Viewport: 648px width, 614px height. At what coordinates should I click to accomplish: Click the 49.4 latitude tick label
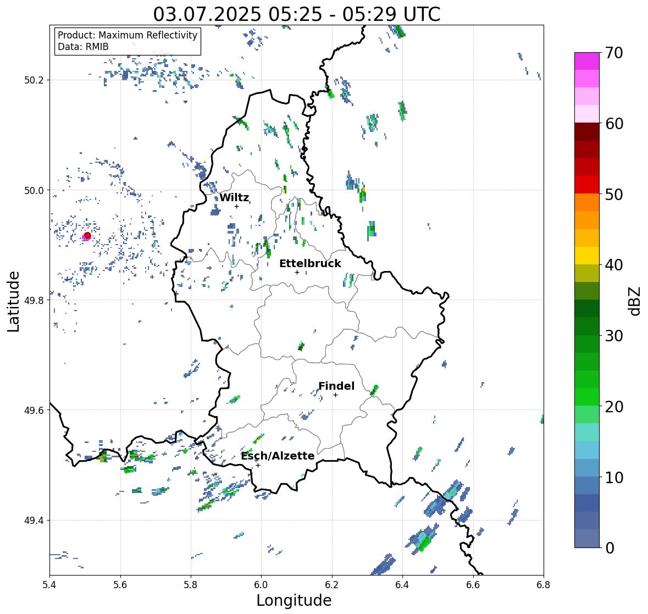point(34,521)
